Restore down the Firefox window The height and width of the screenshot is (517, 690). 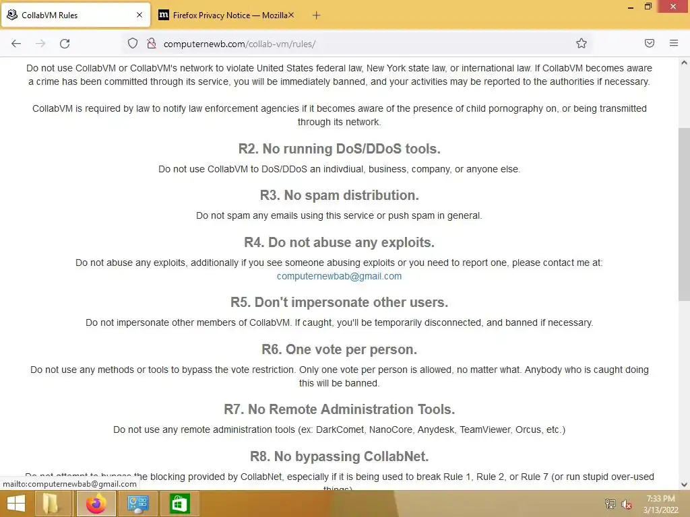pyautogui.click(x=648, y=7)
